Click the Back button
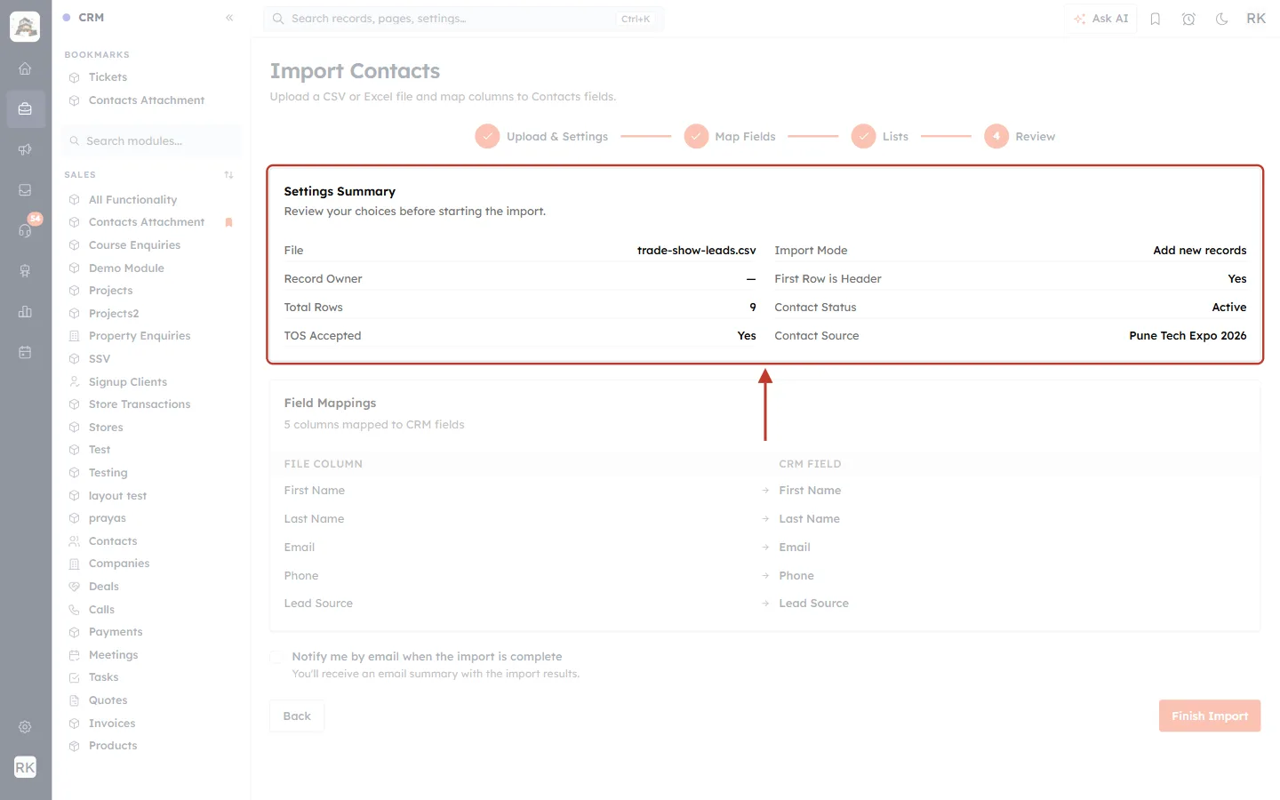 297,716
